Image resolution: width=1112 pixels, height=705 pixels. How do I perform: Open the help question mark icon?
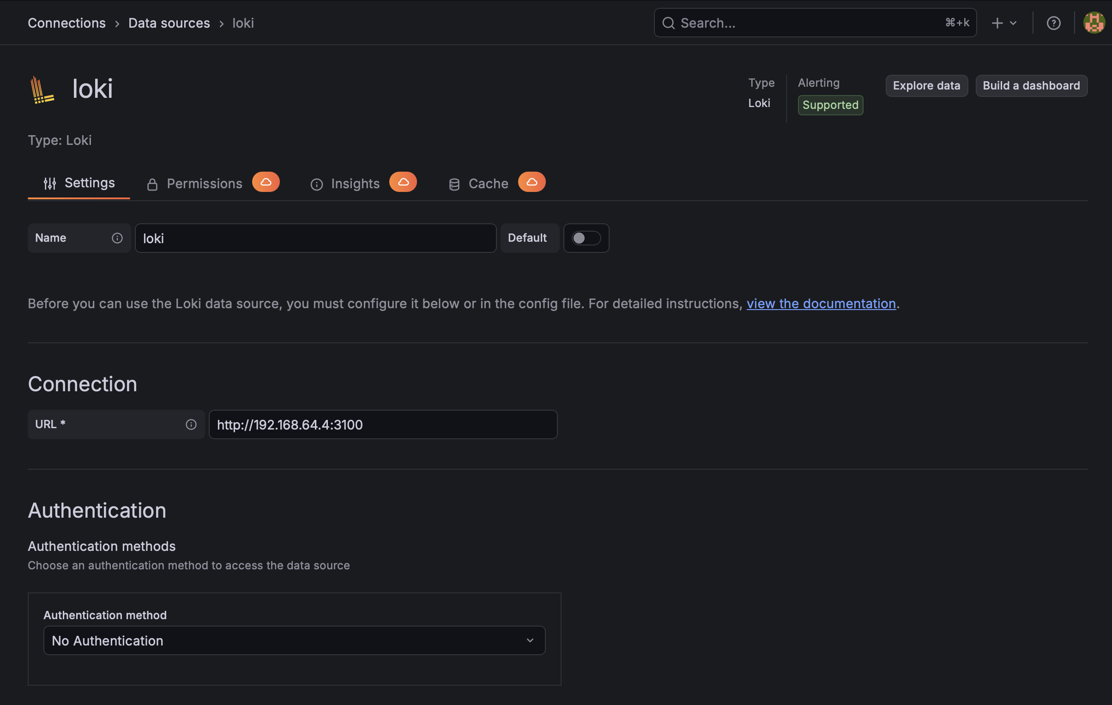pyautogui.click(x=1053, y=23)
